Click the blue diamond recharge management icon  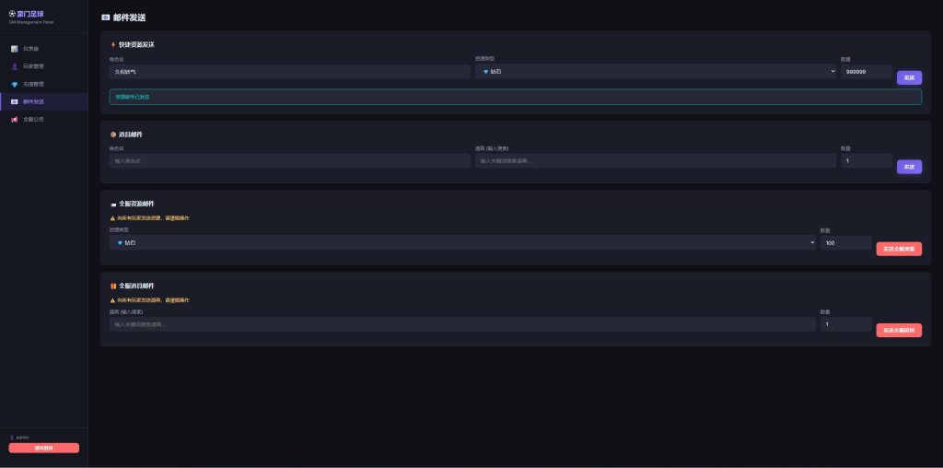tap(15, 84)
